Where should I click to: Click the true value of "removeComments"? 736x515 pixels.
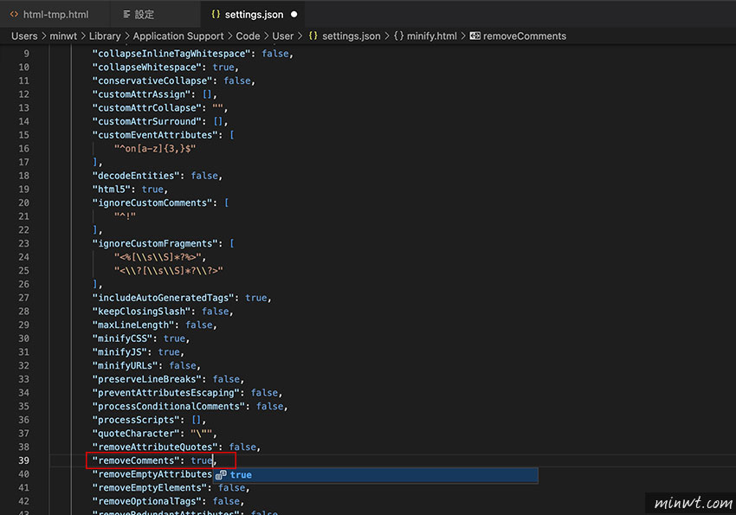coord(202,460)
